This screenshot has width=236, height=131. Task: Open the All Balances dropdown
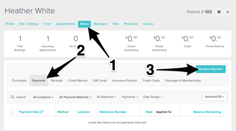click(106, 97)
